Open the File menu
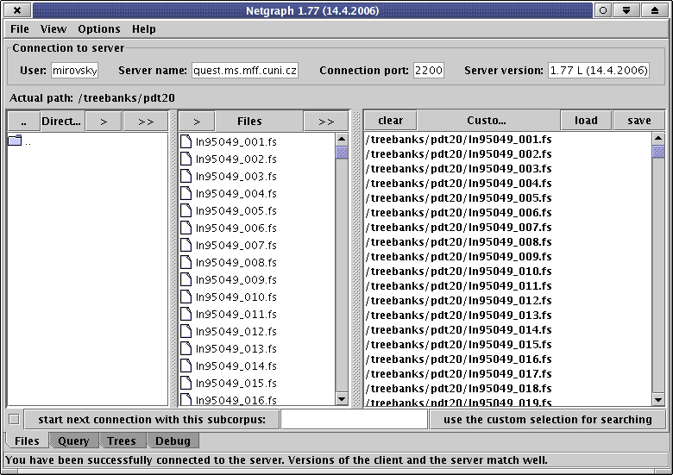This screenshot has width=673, height=475. 20,29
